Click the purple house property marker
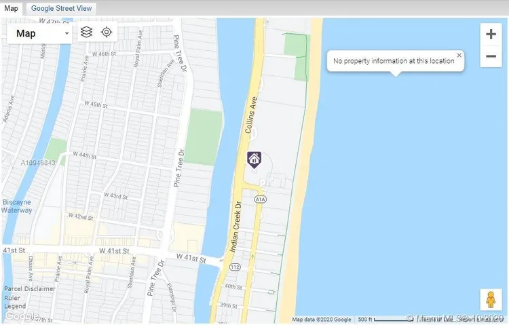The image size is (509, 325). click(x=254, y=159)
